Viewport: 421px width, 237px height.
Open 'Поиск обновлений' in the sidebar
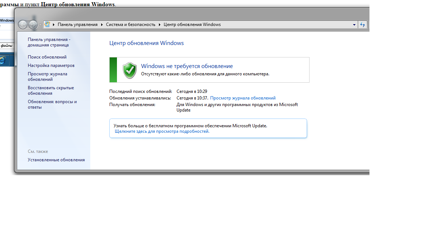click(x=47, y=57)
